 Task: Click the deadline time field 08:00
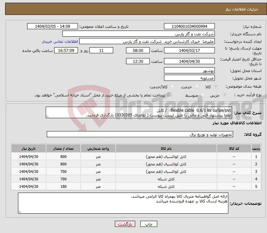[x=138, y=50]
